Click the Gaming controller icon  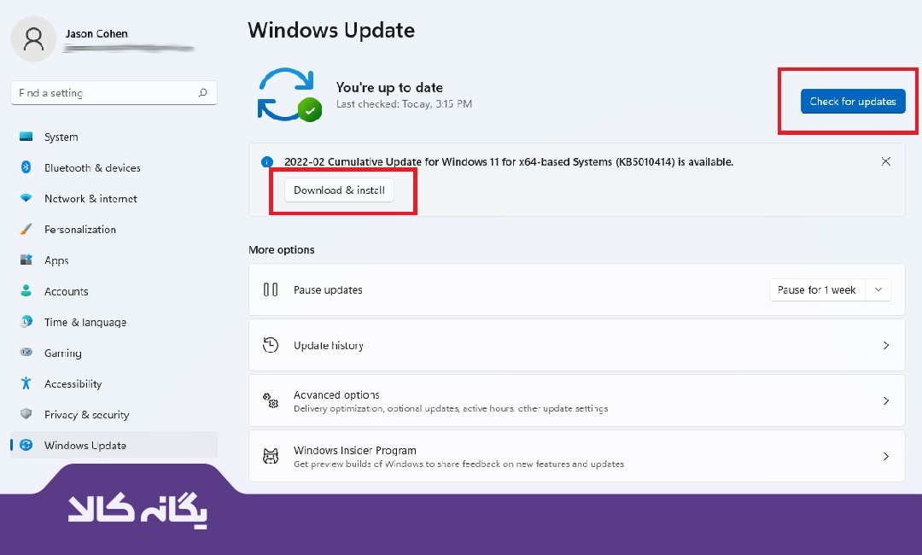tap(26, 352)
